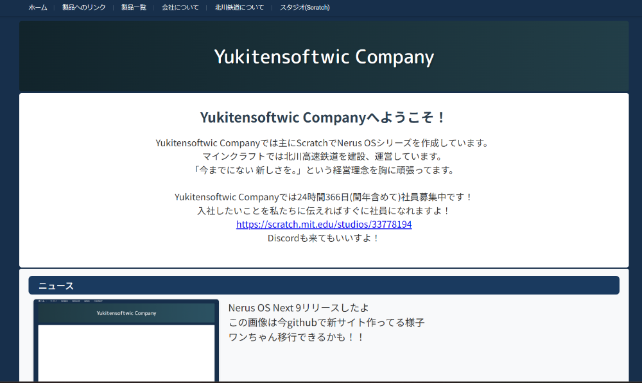This screenshot has width=642, height=383.
Task: Click the ニュース section header bar
Action: tap(324, 285)
